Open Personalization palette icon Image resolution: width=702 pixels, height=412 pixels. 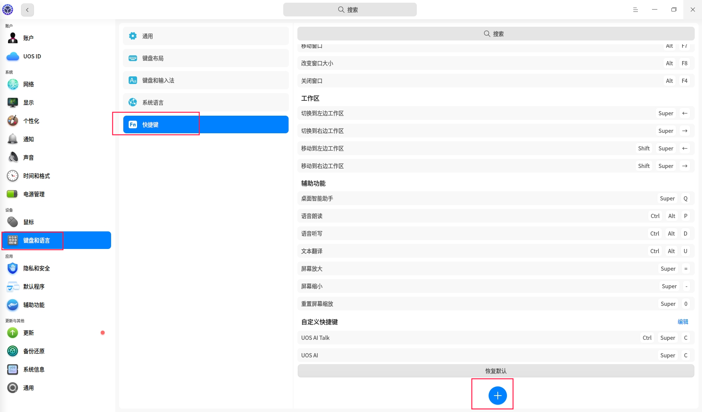coord(13,121)
